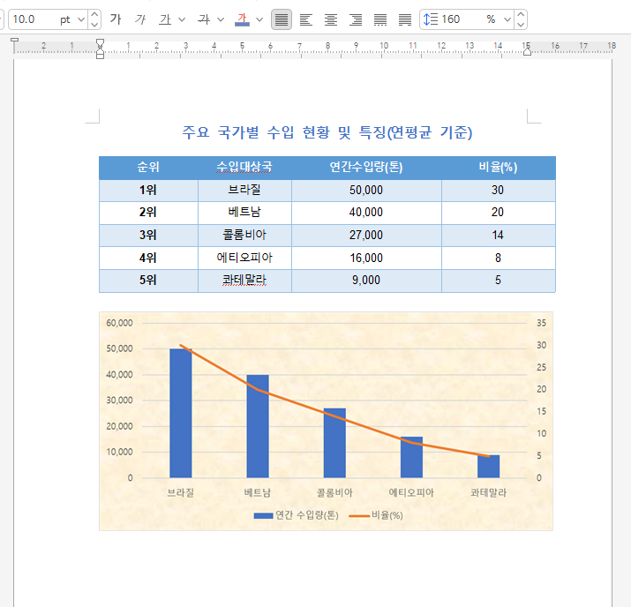
Task: Select the 순위 header cell
Action: [x=148, y=168]
